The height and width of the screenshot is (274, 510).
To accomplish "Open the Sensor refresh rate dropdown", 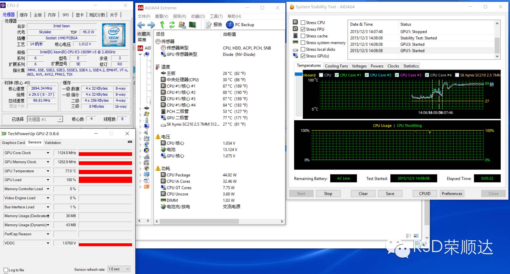I will pos(119,269).
